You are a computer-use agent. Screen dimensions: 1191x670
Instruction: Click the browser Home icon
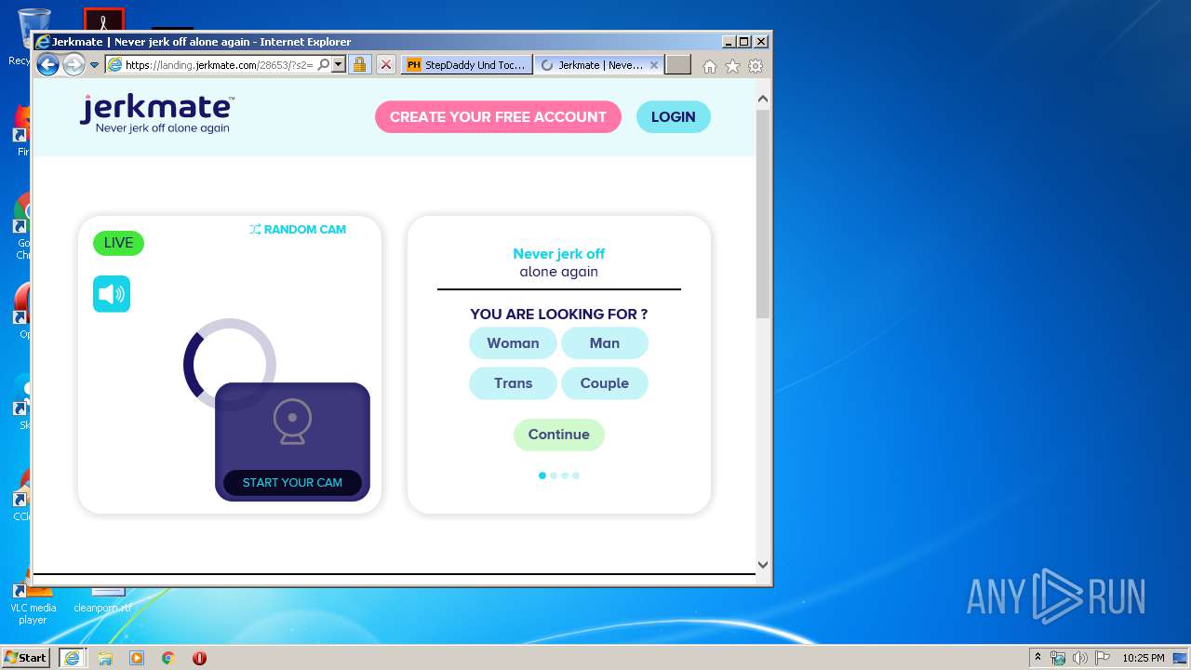click(710, 66)
